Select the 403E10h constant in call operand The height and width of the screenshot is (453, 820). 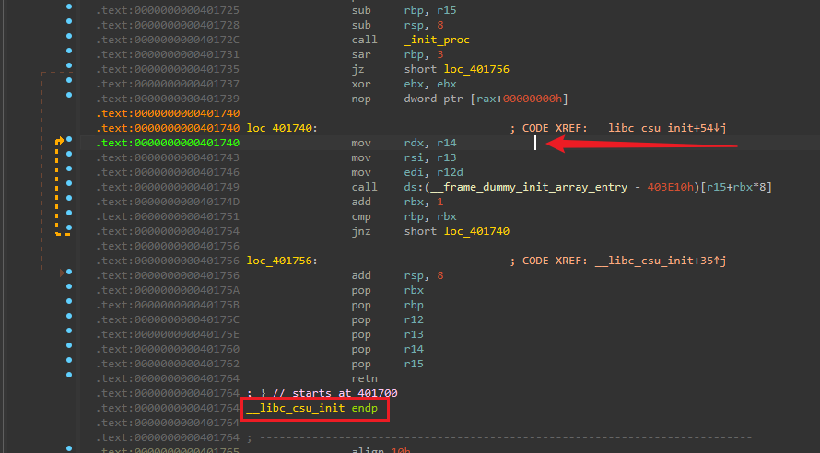(671, 187)
